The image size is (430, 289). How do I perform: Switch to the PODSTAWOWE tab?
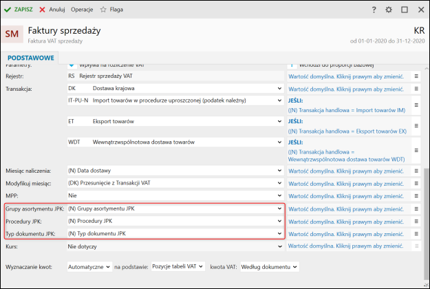click(x=30, y=57)
